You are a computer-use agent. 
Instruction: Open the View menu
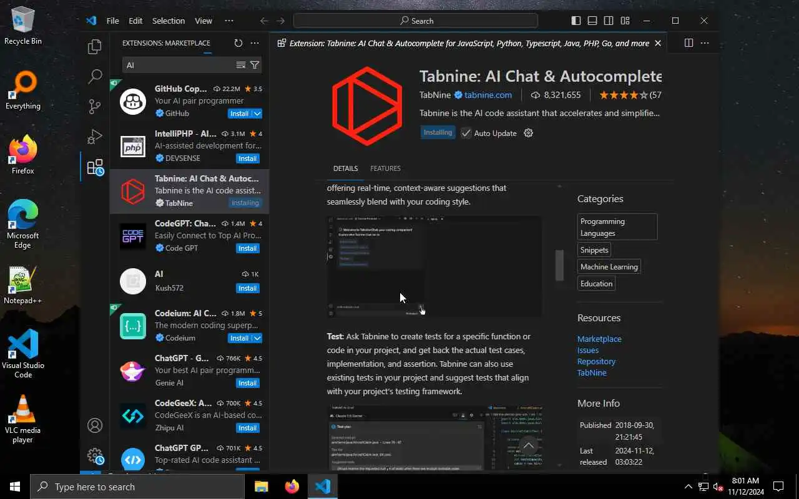(x=203, y=21)
